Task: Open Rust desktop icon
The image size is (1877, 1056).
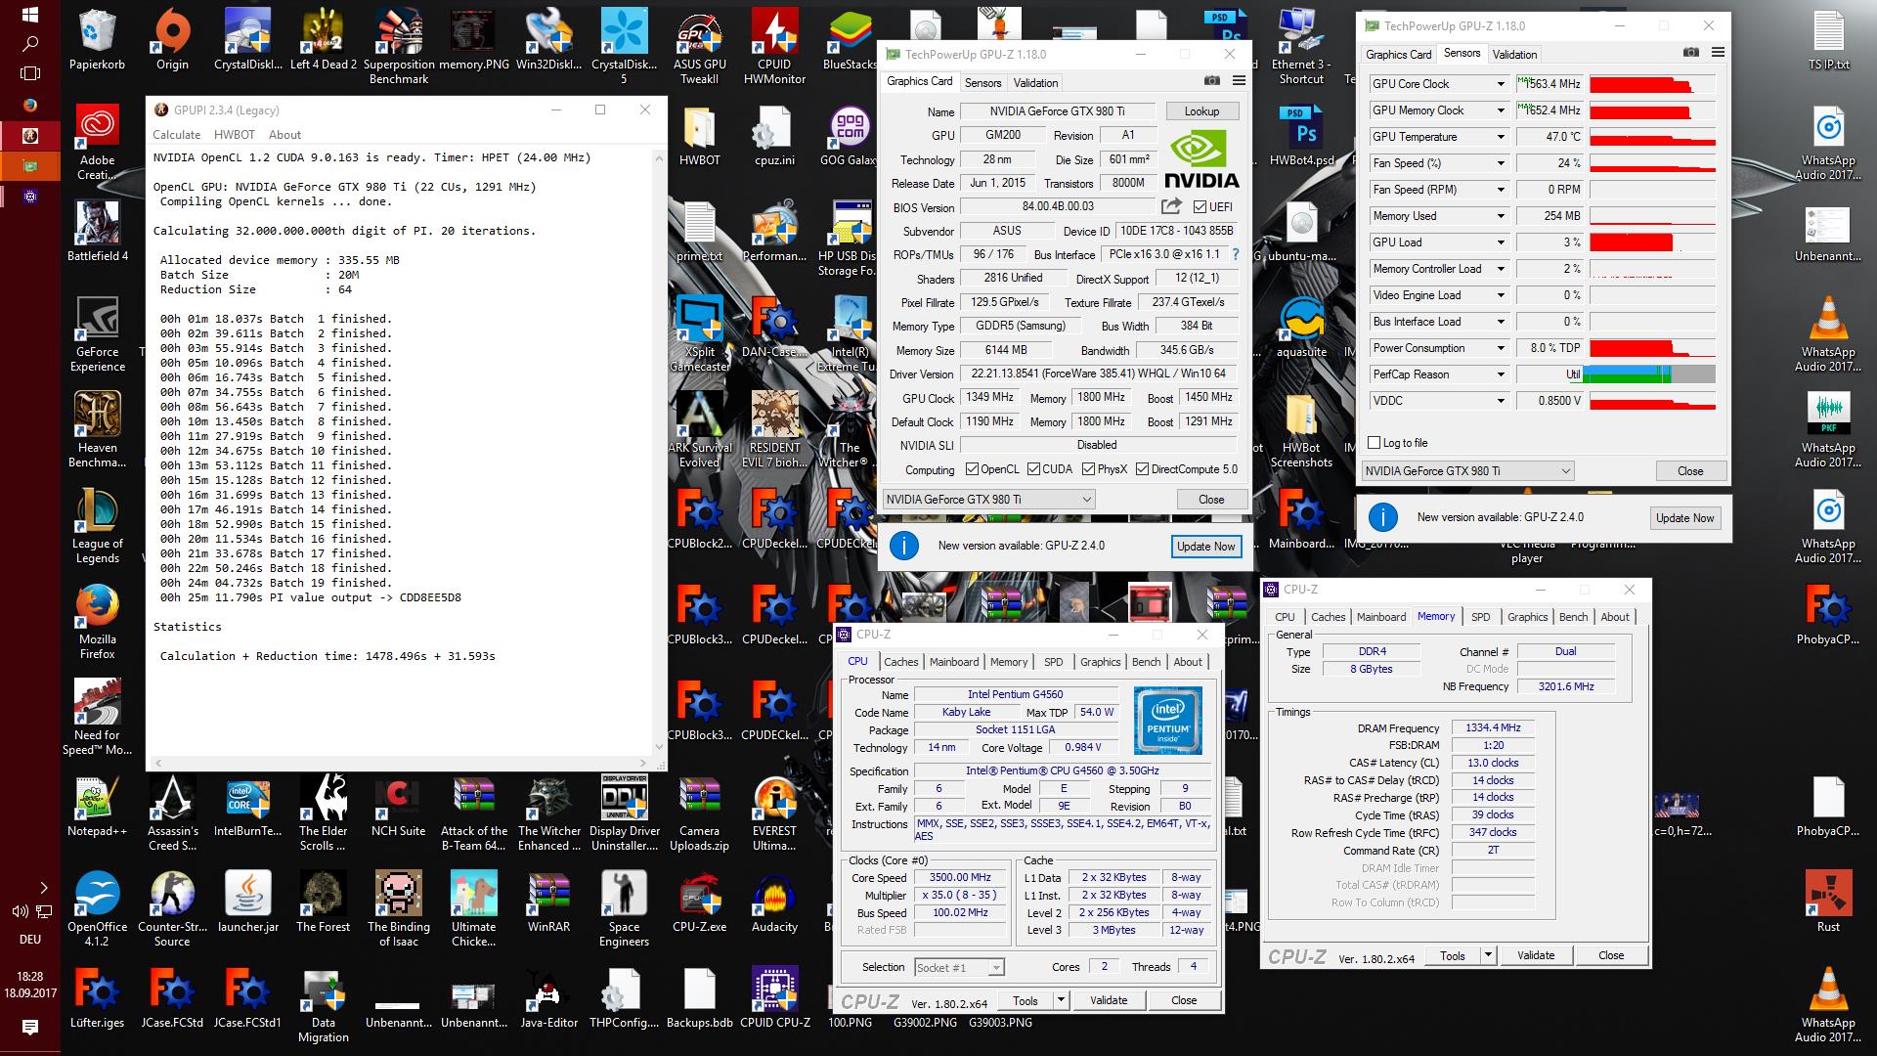Action: point(1828,902)
